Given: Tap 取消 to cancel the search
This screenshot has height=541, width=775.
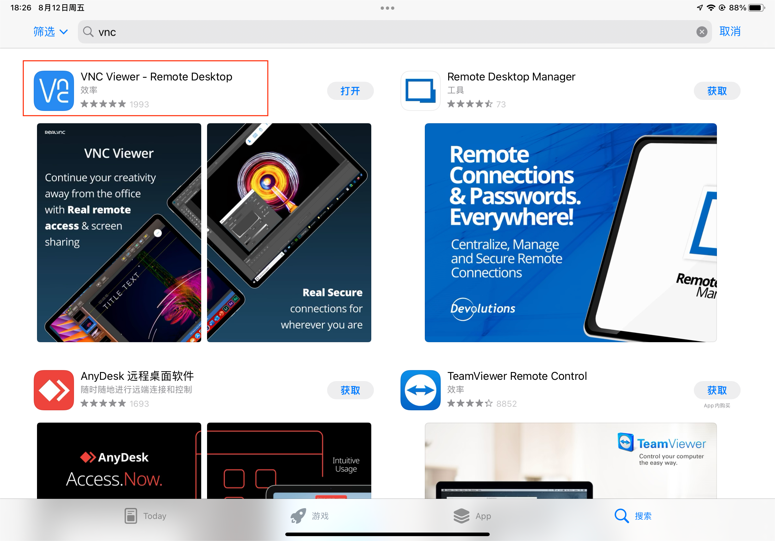Looking at the screenshot, I should [x=730, y=31].
